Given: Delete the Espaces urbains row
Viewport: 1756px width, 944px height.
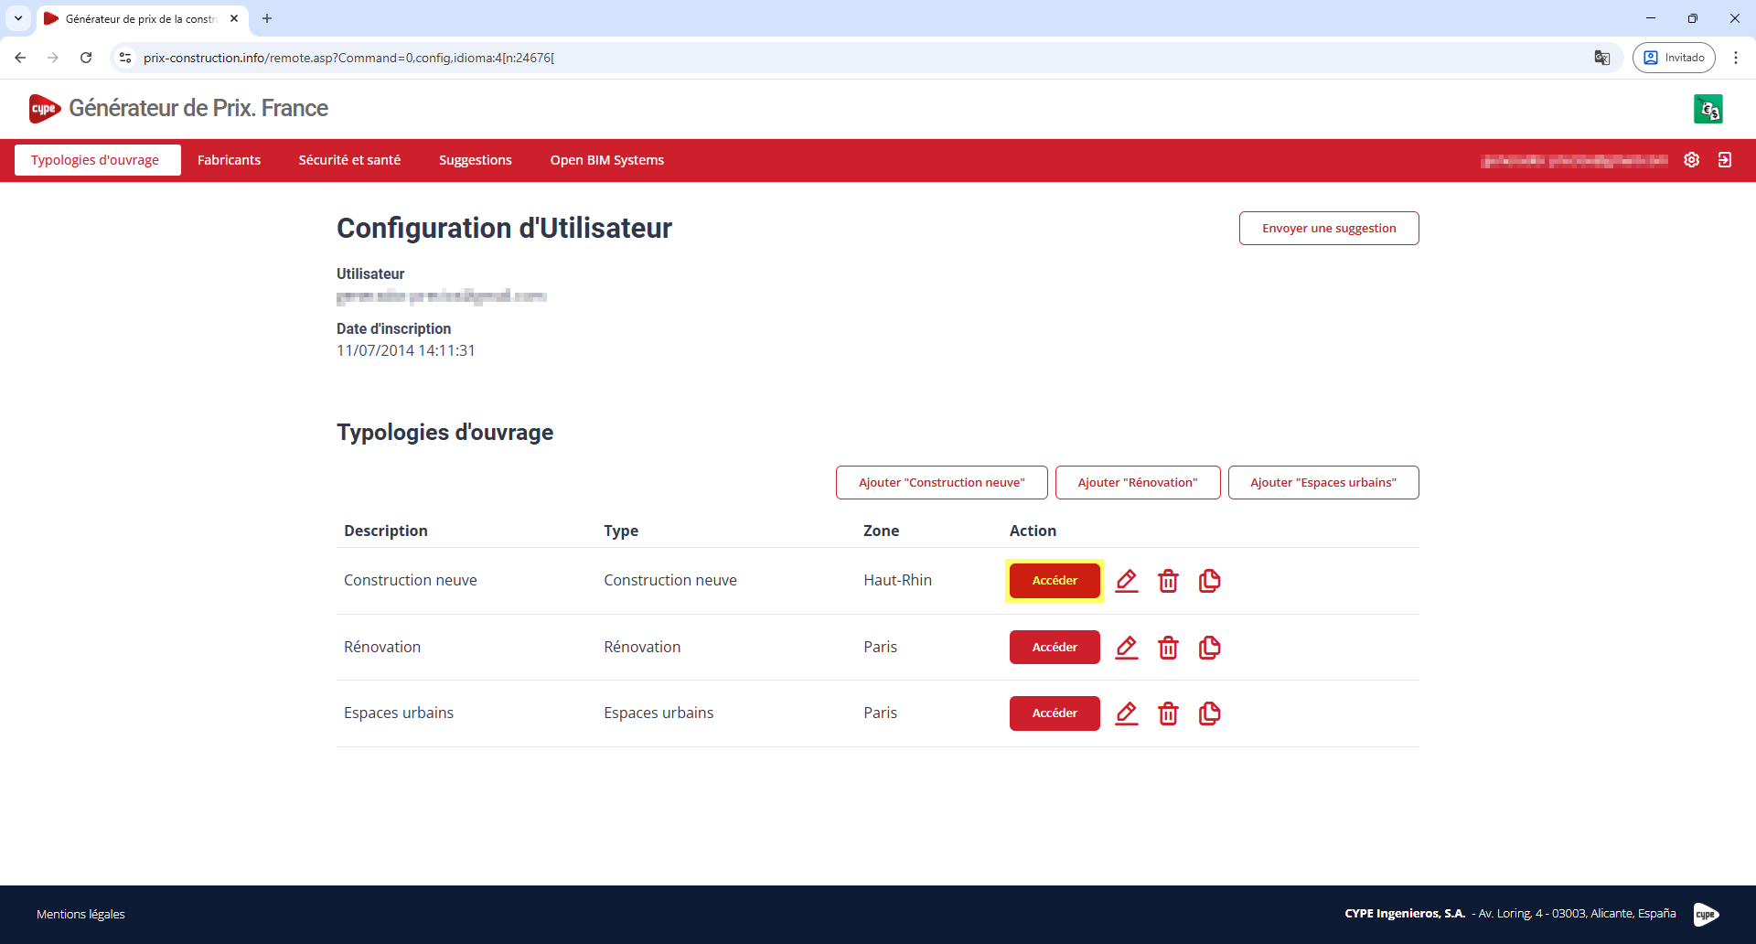Looking at the screenshot, I should click(x=1168, y=713).
